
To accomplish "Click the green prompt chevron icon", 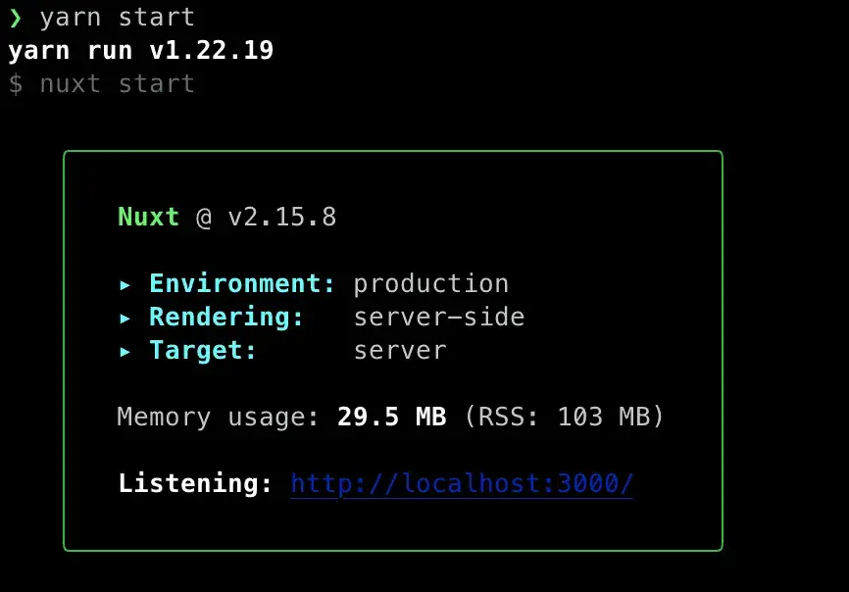I will click(15, 18).
